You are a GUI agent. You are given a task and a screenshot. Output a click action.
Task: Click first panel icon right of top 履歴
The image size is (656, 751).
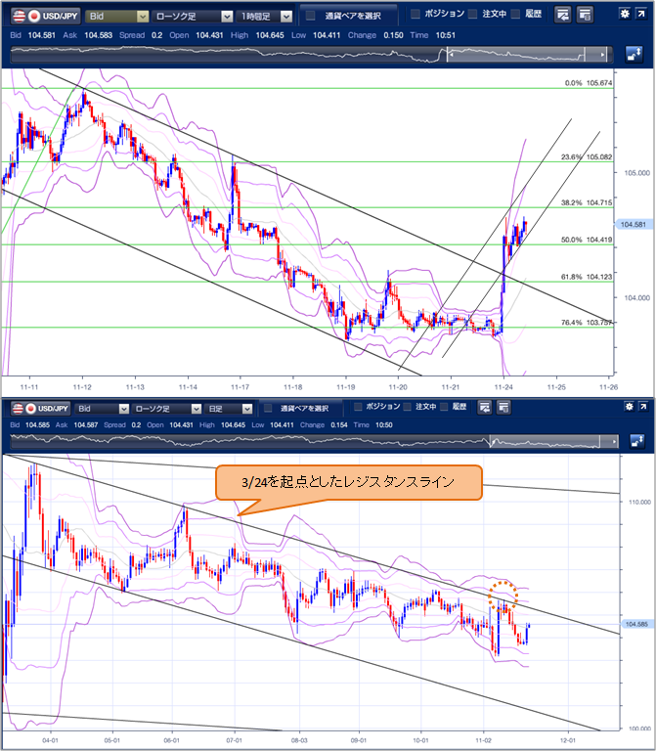(563, 16)
